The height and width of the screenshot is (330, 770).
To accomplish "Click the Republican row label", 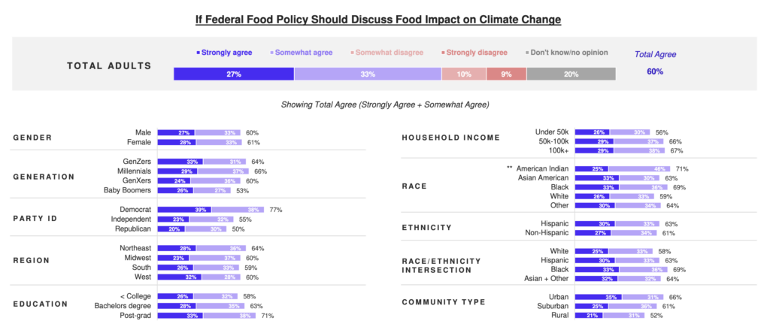I will [x=134, y=229].
